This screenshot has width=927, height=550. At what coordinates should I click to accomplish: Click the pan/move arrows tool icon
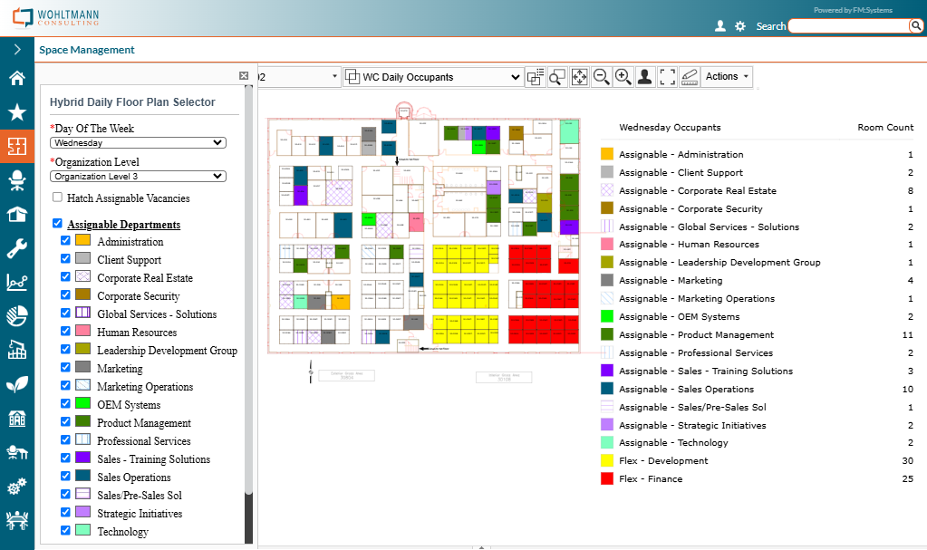[579, 77]
